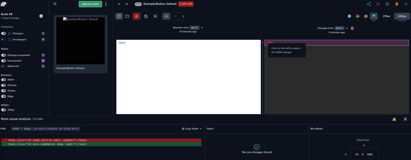This screenshot has width=411, height=160.
Task: Toggle the Unchanged snapshots switch
Action: coord(3,40)
